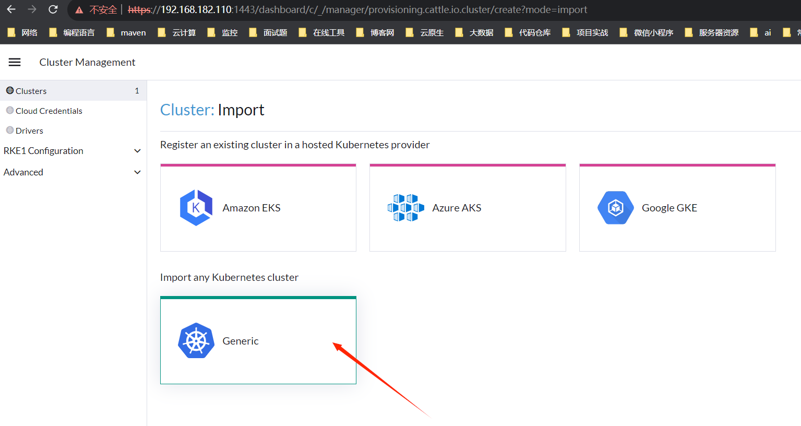The height and width of the screenshot is (426, 801).
Task: Click the Azure AKS logo icon
Action: (406, 208)
